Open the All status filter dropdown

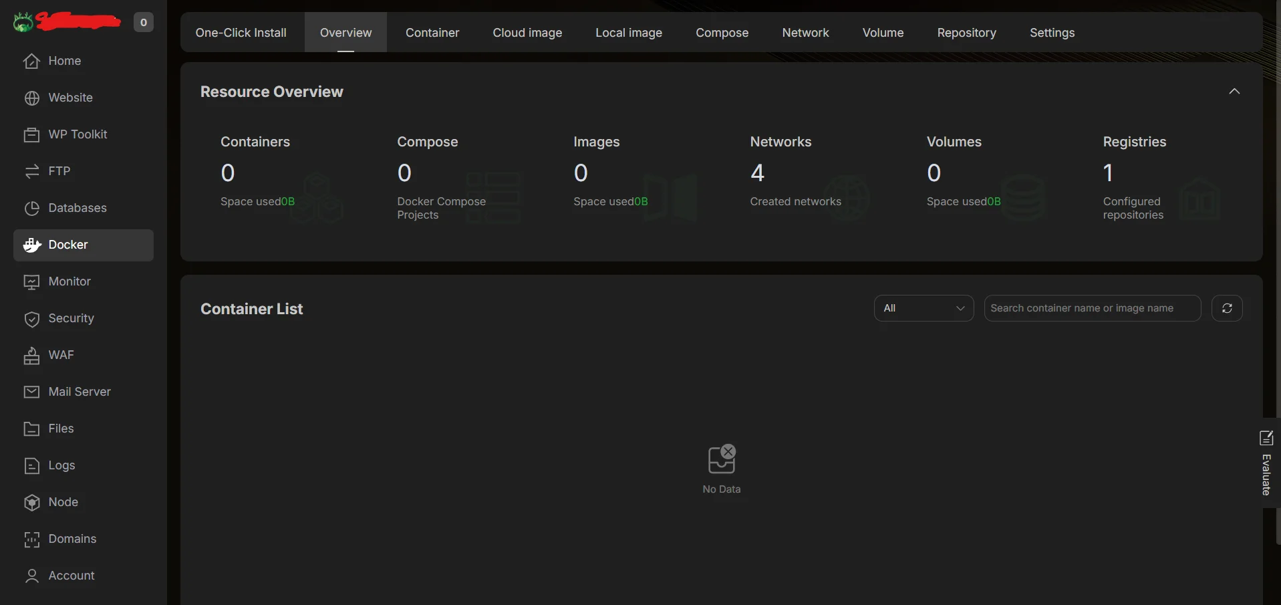pos(923,308)
